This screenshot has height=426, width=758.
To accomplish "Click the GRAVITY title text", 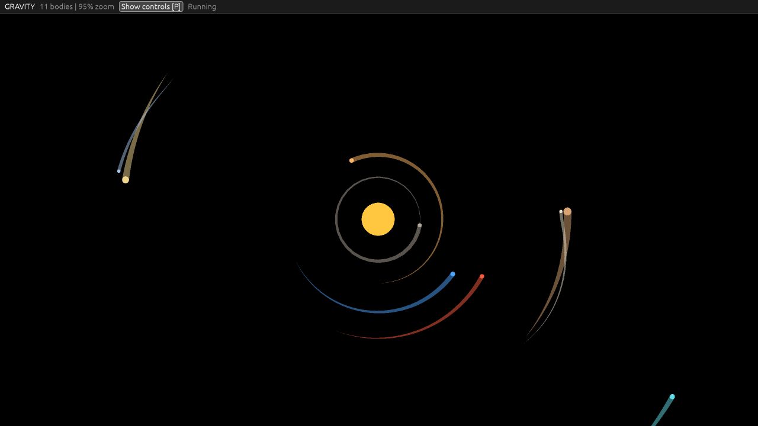I will [20, 7].
